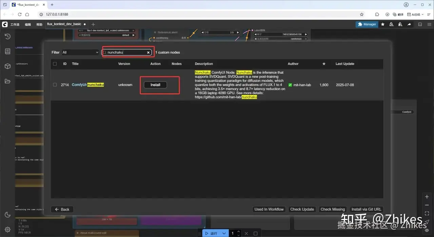Check the ComfyUI-nunchaku row checkbox

point(55,85)
